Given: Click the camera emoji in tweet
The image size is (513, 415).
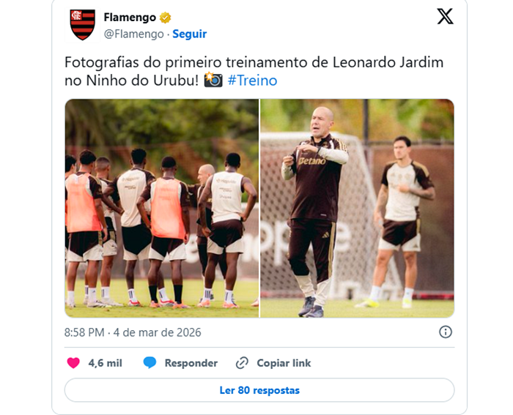Looking at the screenshot, I should 213,80.
